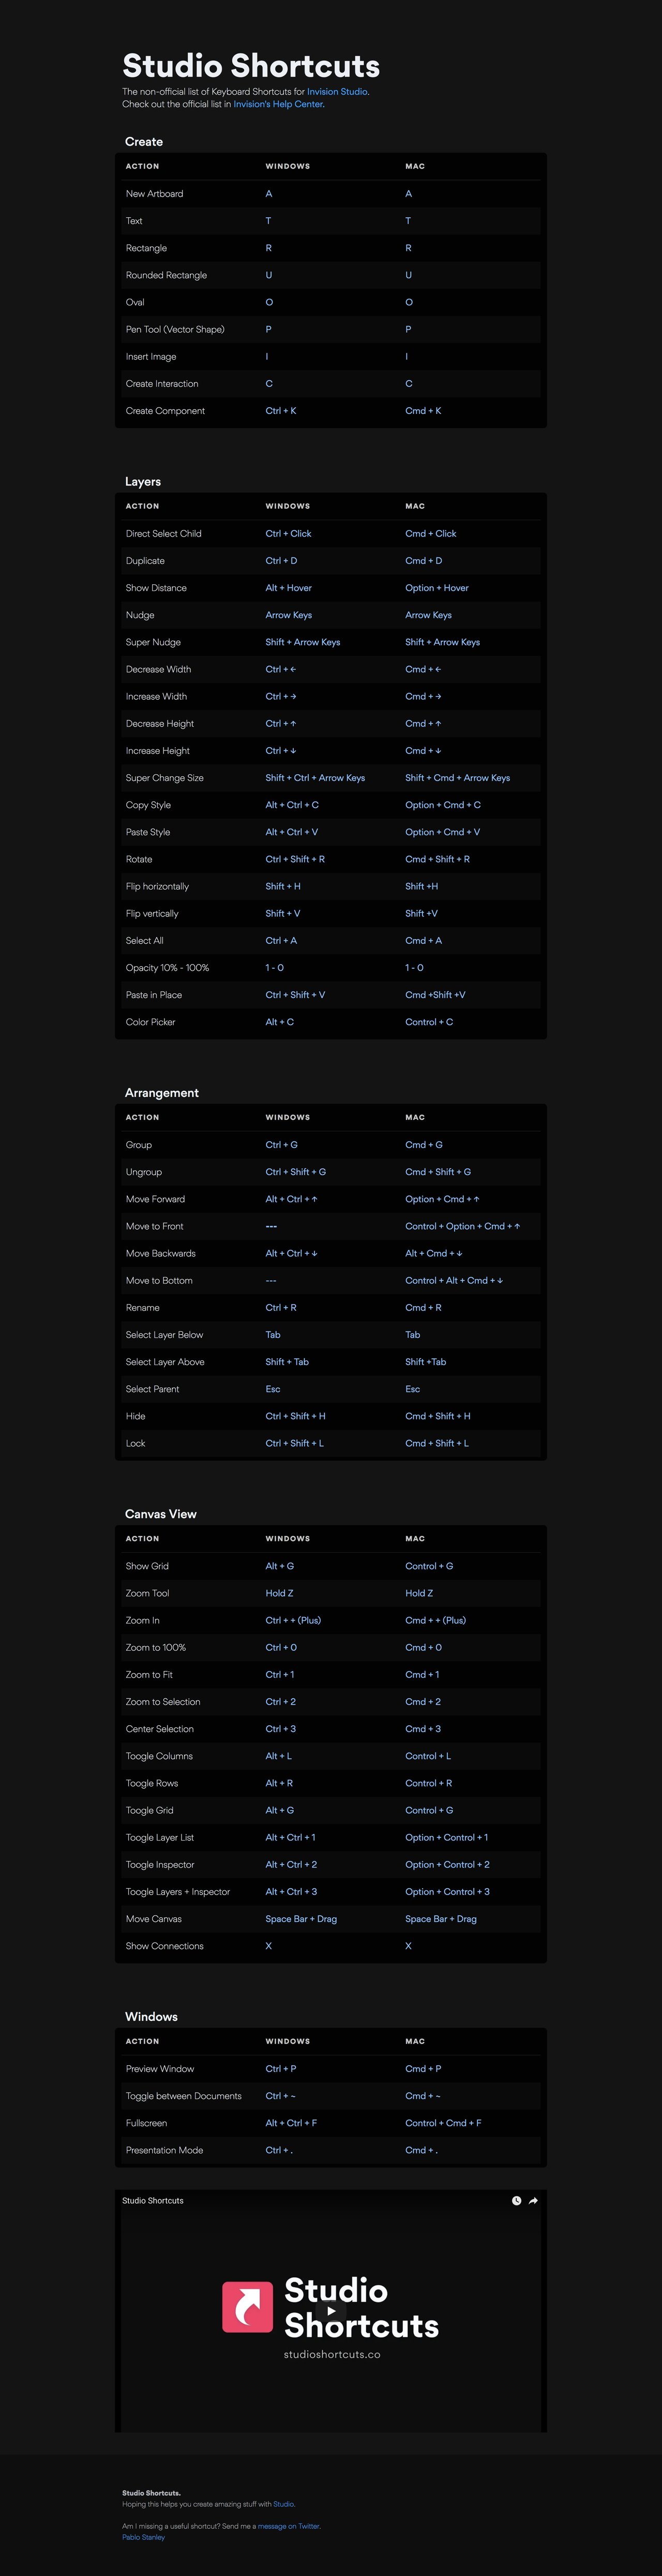Click 'Move Backwards' action

(161, 1253)
